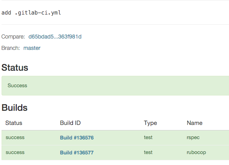The height and width of the screenshot is (165, 229).
Task: Select the rspec build name cell
Action: [x=193, y=137]
